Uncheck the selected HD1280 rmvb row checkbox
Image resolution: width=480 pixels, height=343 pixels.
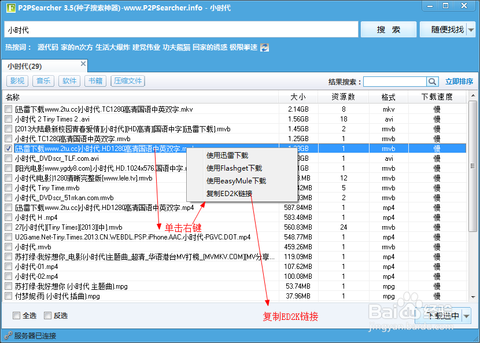coord(9,149)
